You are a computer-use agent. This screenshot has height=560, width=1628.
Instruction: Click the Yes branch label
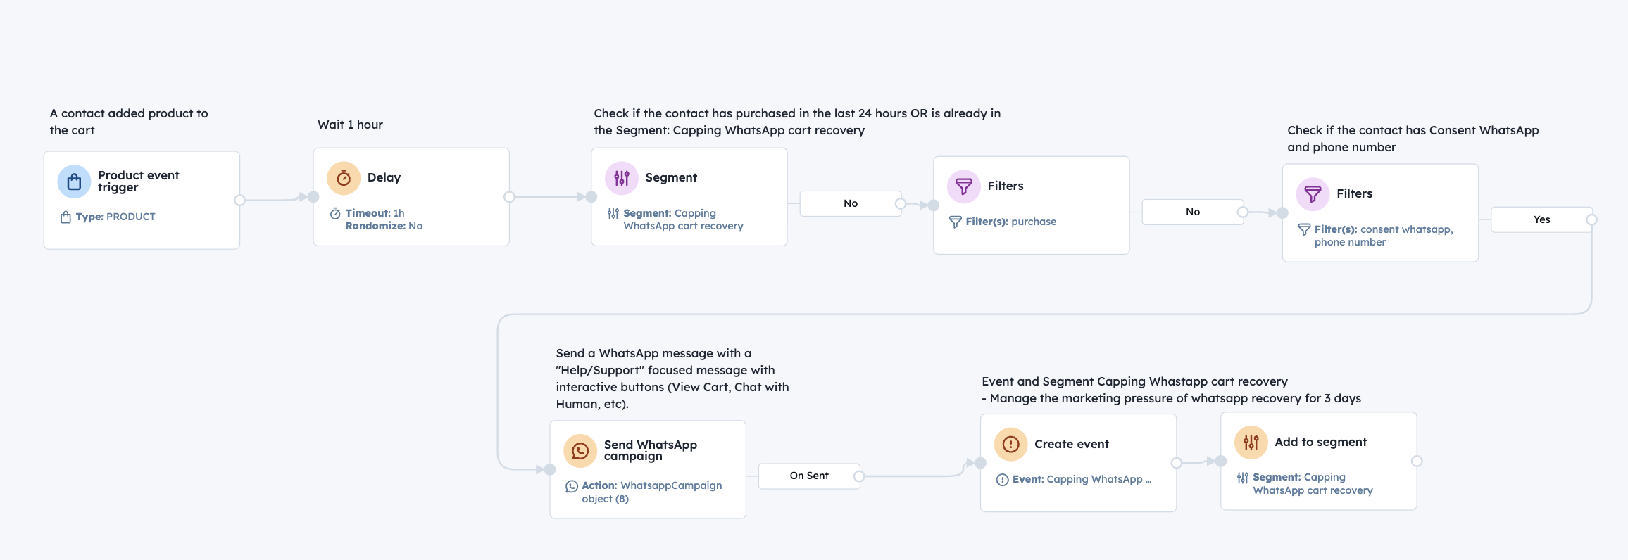(1541, 220)
